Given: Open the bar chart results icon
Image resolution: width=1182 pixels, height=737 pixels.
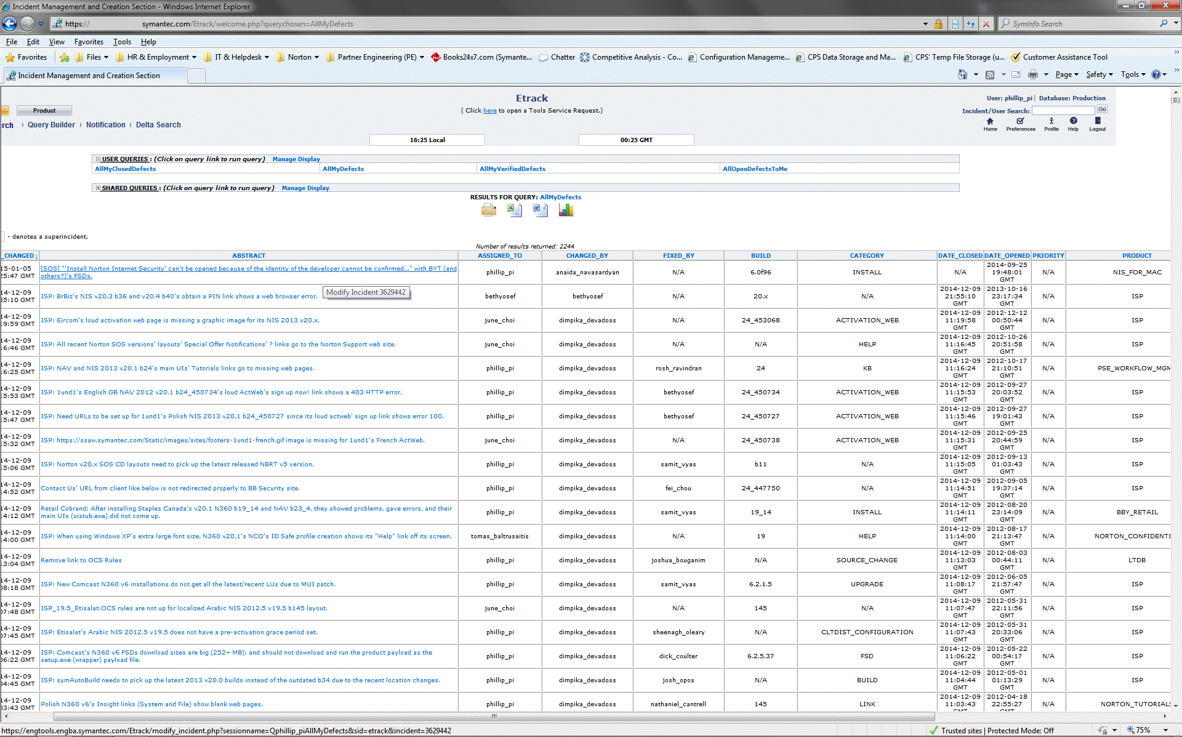Looking at the screenshot, I should pyautogui.click(x=566, y=210).
